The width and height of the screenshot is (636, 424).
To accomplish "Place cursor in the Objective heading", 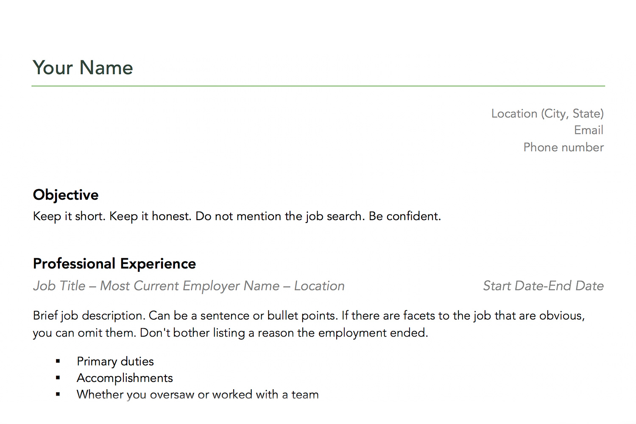I will point(66,195).
